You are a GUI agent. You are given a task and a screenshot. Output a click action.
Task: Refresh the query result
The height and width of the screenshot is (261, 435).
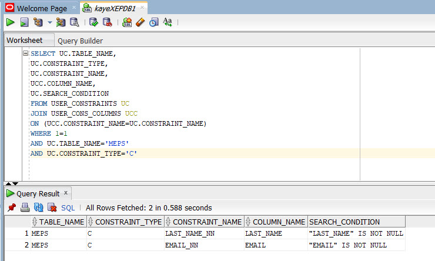[39, 208]
